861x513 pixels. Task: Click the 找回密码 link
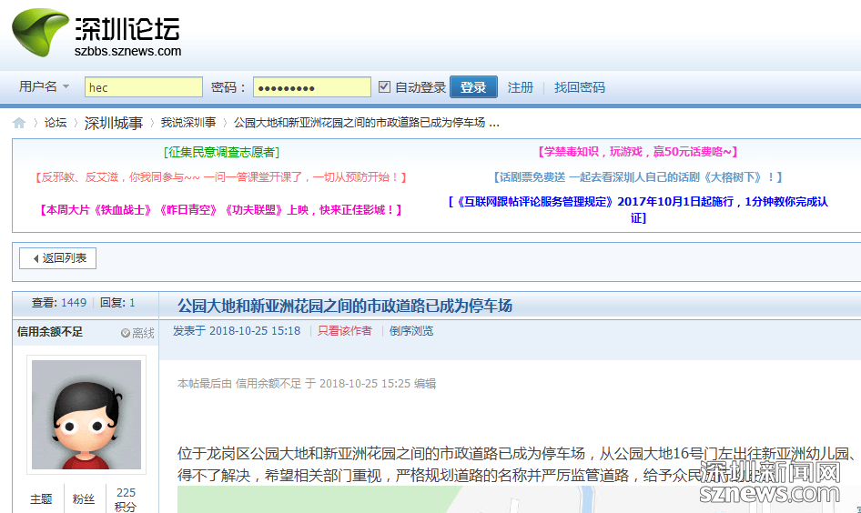(580, 87)
